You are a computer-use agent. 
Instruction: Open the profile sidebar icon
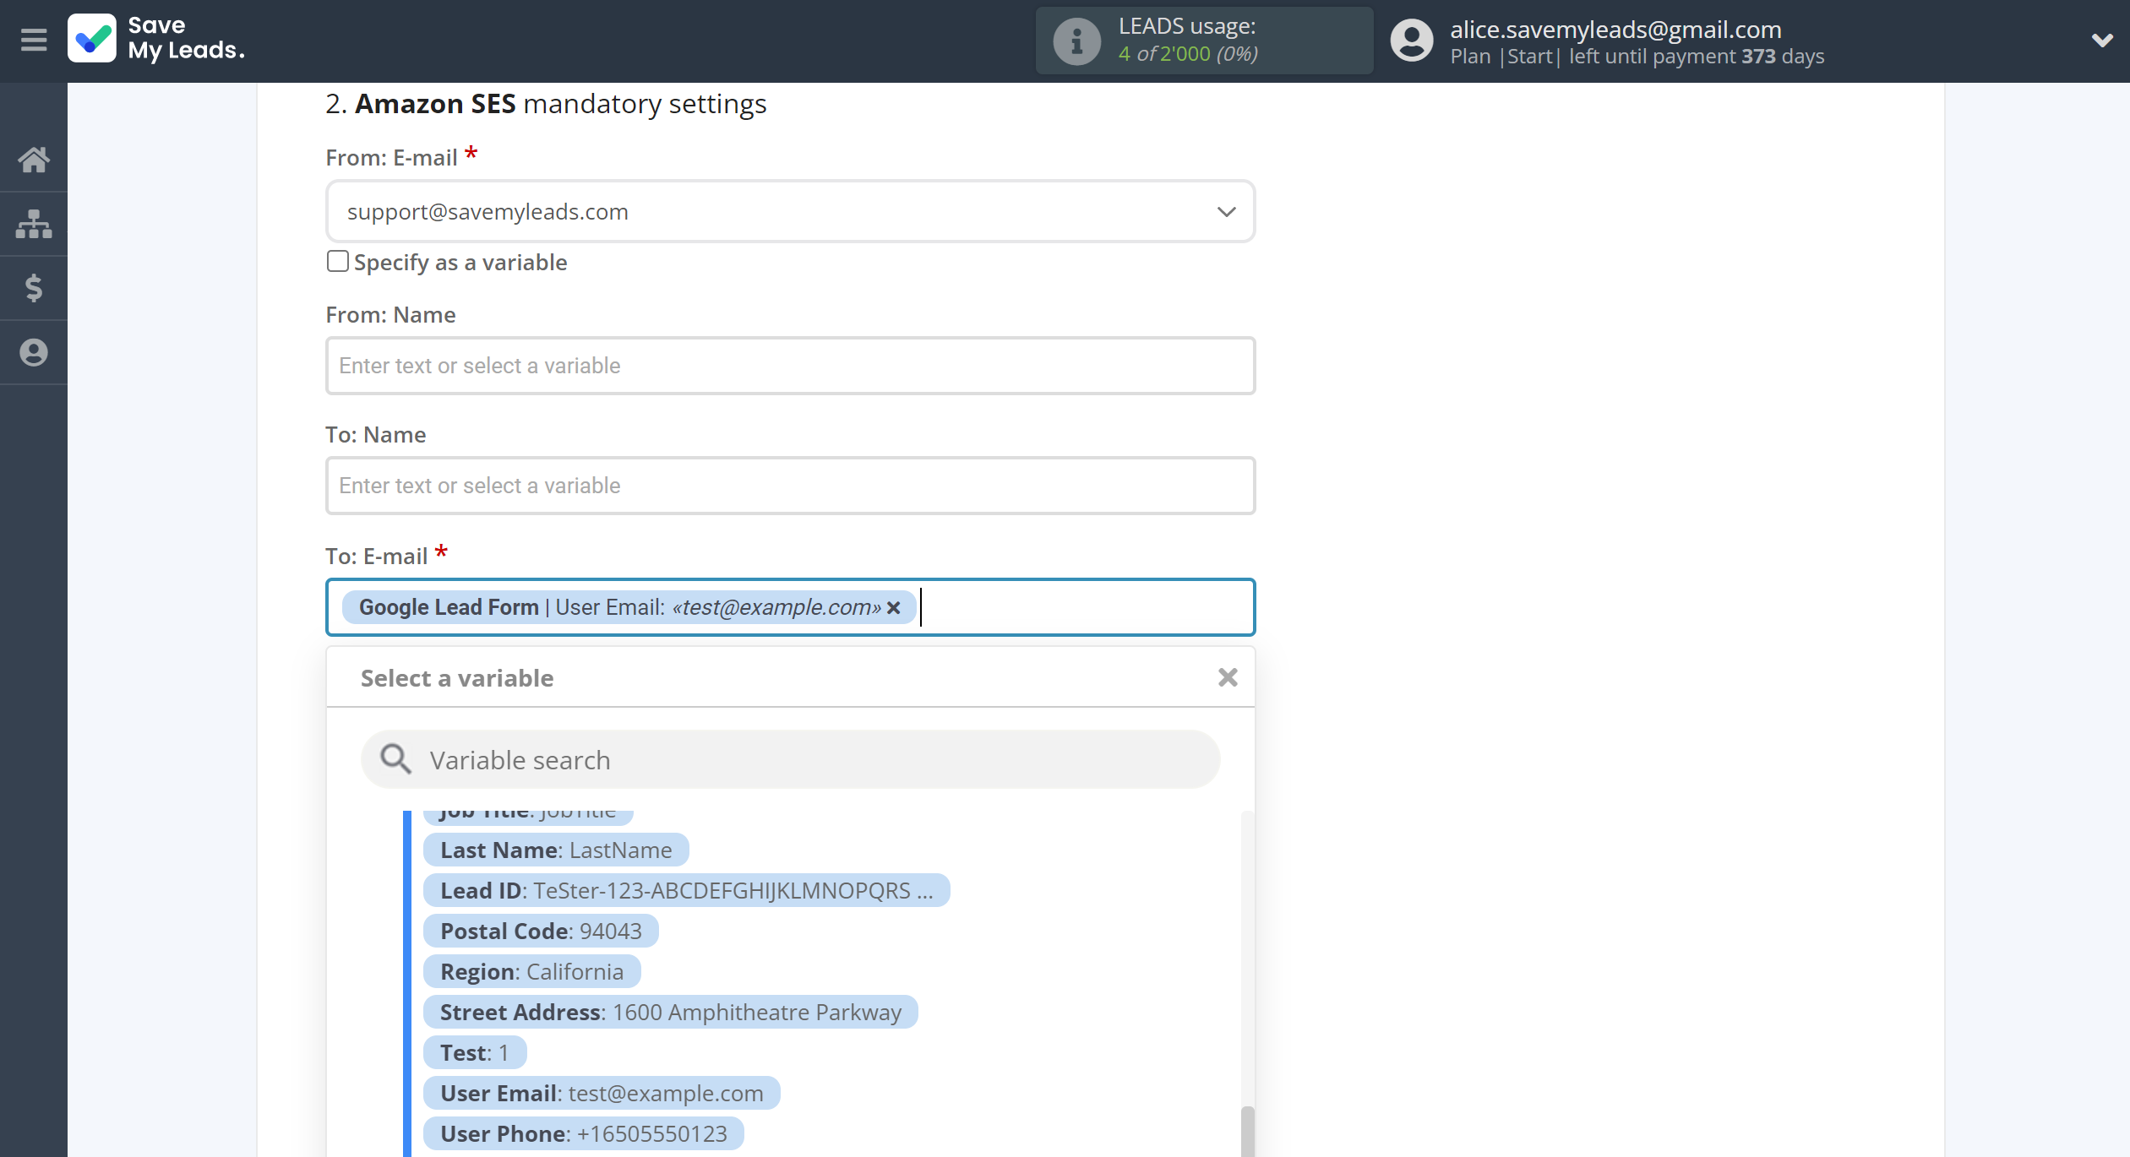tap(34, 352)
